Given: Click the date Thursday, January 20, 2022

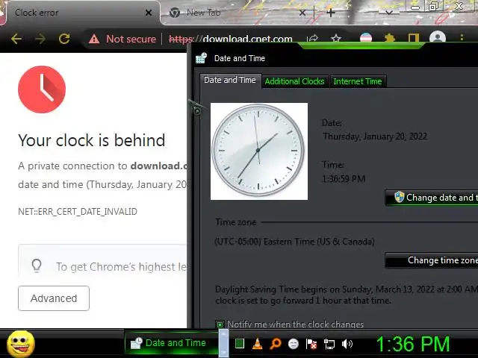Looking at the screenshot, I should click(375, 136).
